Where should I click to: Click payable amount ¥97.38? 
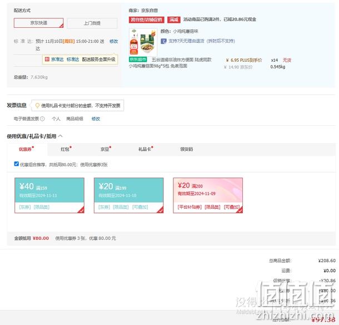[x=323, y=319]
